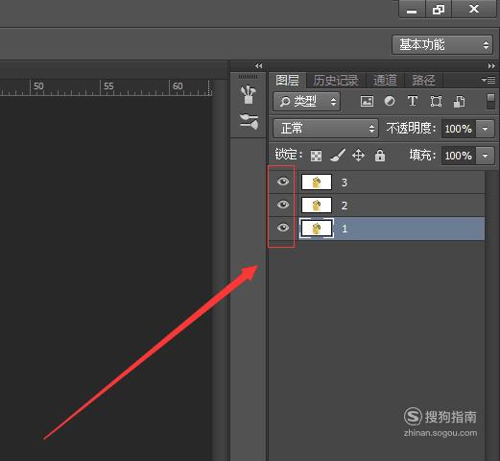Click the lock all padlock icon
500x461 pixels.
pos(380,156)
